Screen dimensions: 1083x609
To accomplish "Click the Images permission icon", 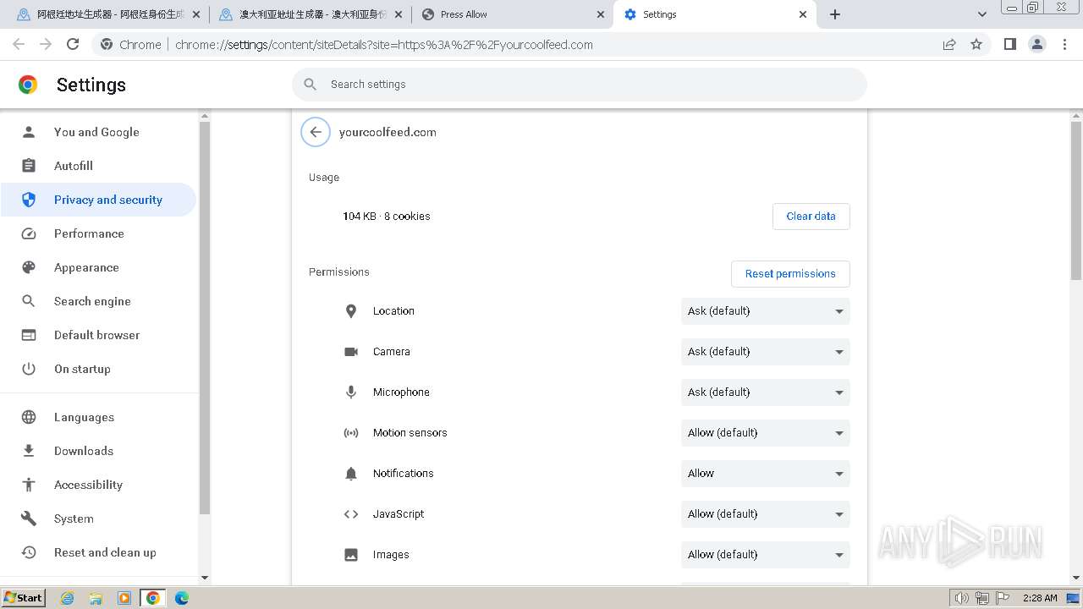I will click(351, 555).
